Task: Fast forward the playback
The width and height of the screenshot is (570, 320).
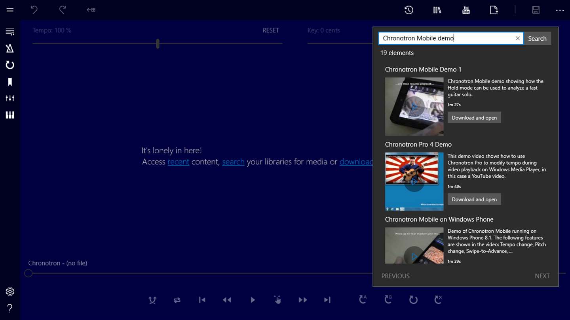Action: (303, 300)
